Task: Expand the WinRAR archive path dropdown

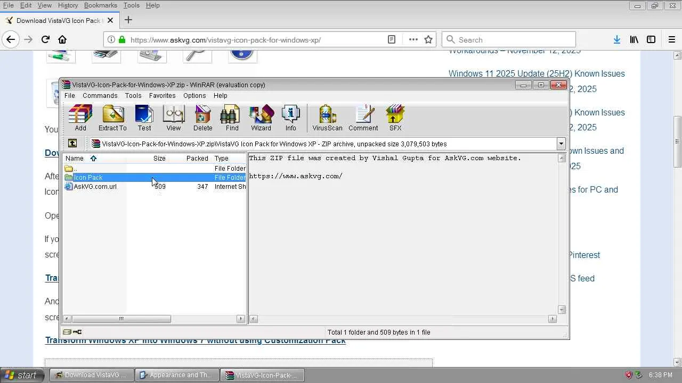Action: point(561,144)
